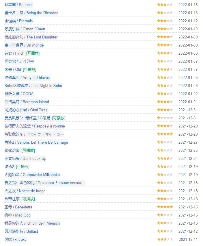The image size is (203, 246).
Task: Open Don't Look Up movie link
Action: point(25,159)
